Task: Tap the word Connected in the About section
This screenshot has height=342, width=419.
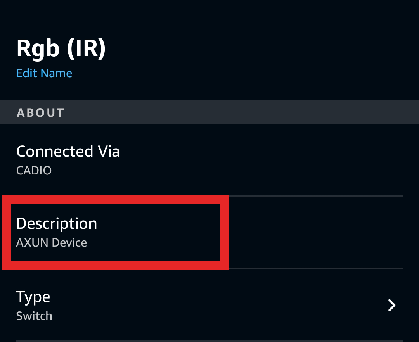Action: click(55, 151)
